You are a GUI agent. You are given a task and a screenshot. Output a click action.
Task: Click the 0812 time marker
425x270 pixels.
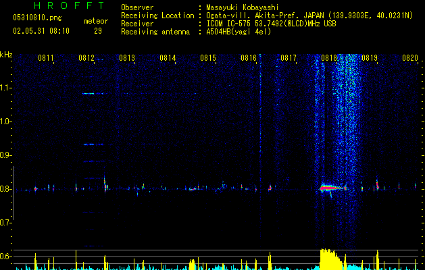[86, 58]
